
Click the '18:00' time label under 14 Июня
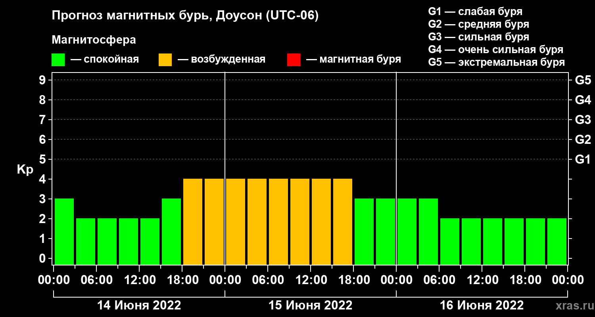point(182,280)
